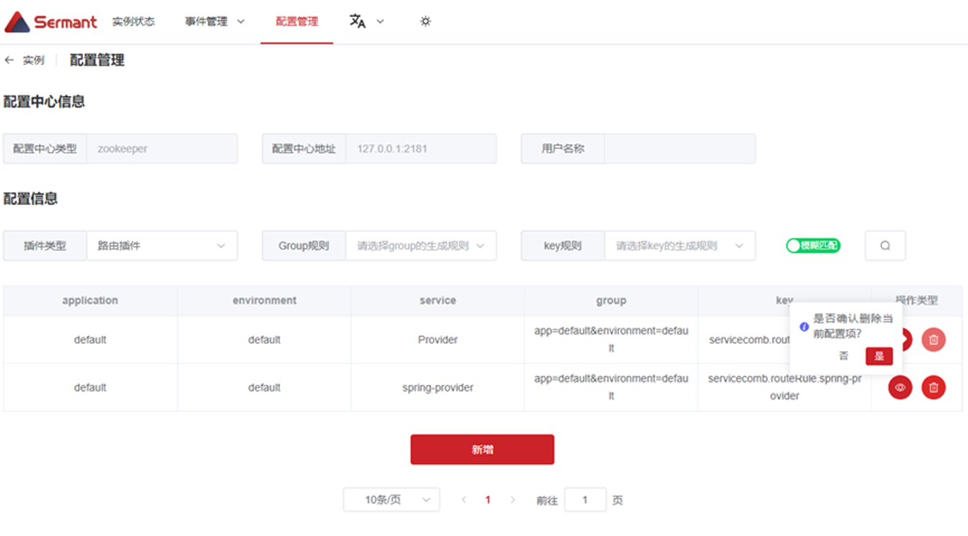The width and height of the screenshot is (968, 536).
Task: Click the 配置中心类型 field showing zookeeper
Action: click(162, 149)
